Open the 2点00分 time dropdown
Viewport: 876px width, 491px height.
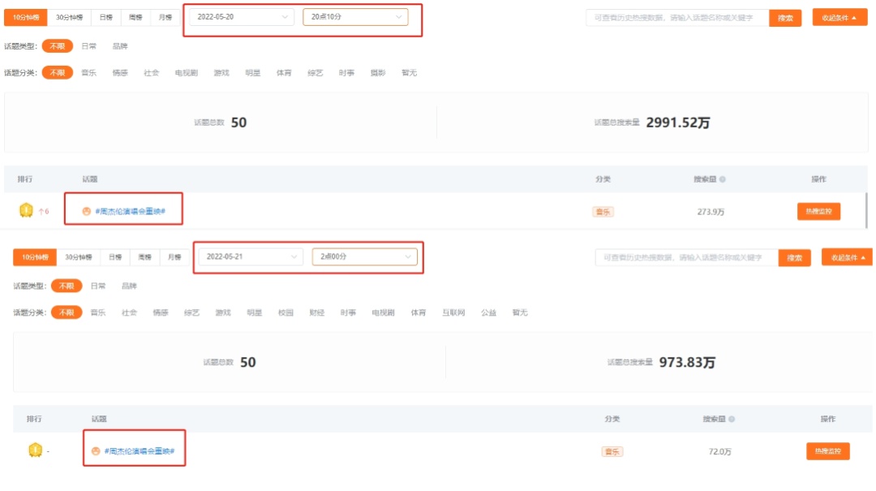[364, 257]
